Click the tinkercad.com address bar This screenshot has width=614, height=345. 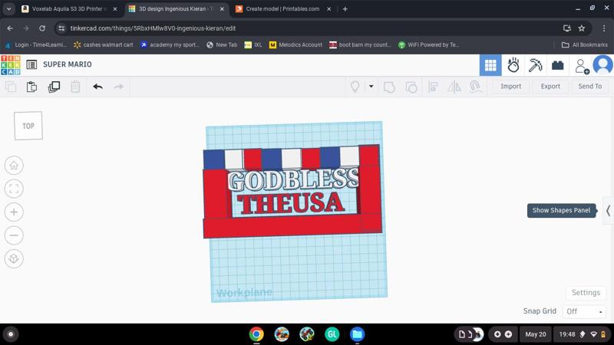point(153,28)
